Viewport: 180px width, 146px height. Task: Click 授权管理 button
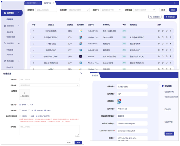169,133
